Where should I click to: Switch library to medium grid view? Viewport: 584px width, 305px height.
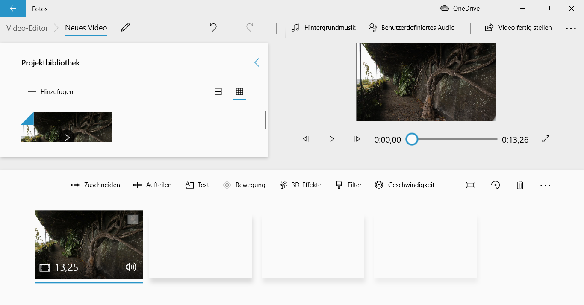[x=218, y=91]
